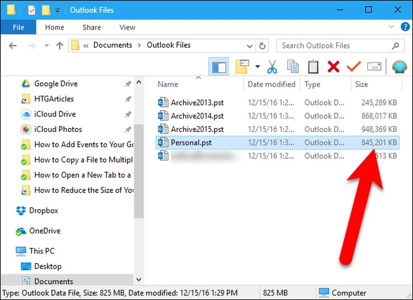Unpin Google Drive using its pin icon
This screenshot has height=300, width=413.
(x=128, y=84)
